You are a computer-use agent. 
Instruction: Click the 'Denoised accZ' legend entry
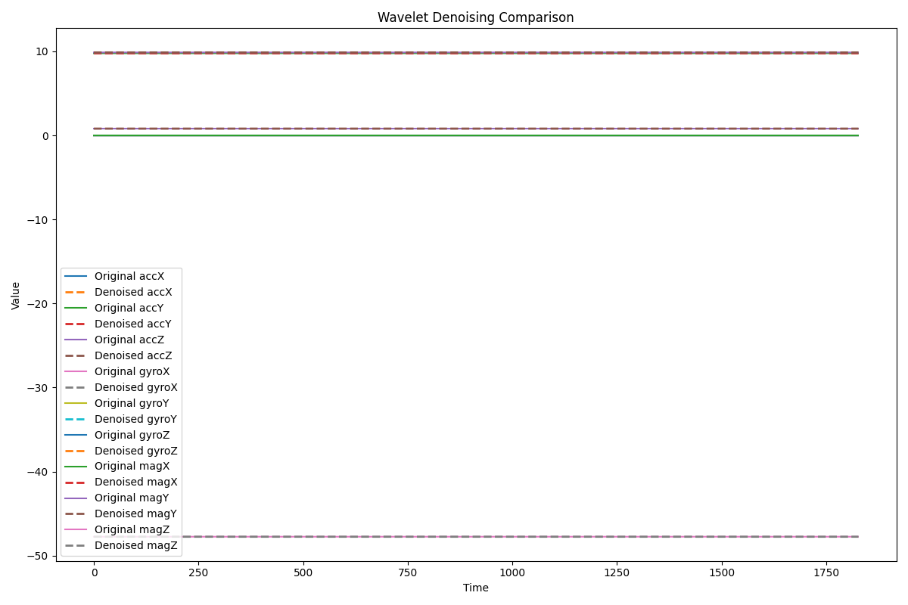[132, 355]
